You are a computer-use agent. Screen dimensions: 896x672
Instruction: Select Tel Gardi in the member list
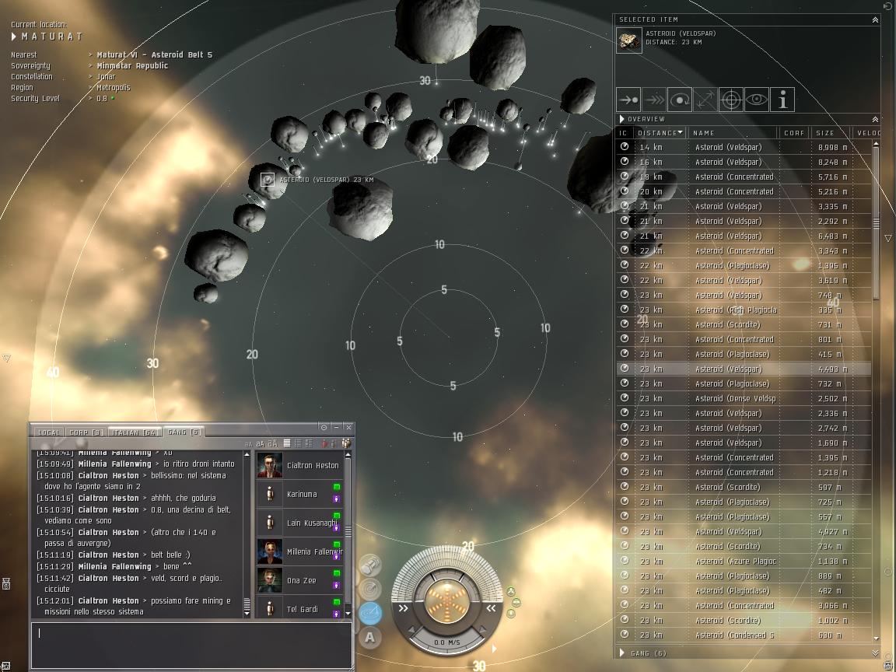pyautogui.click(x=300, y=608)
